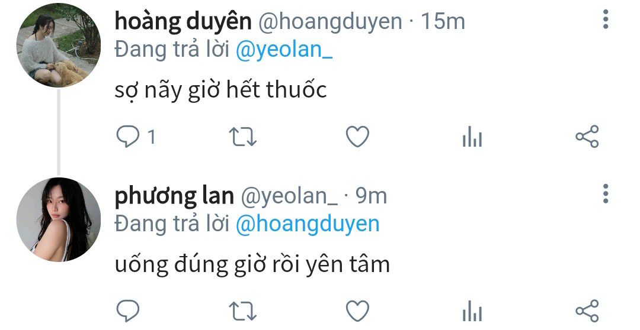
Task: View analytics for hoàng duyên's tweet
Action: pyautogui.click(x=472, y=137)
